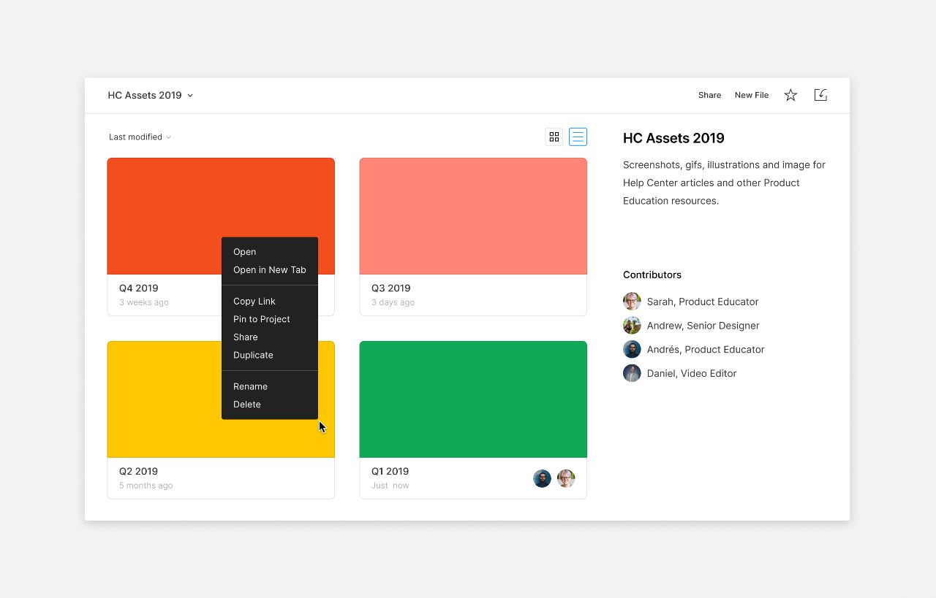Star the HC Assets 2019 project
Screen dimensions: 936x598
click(790, 95)
